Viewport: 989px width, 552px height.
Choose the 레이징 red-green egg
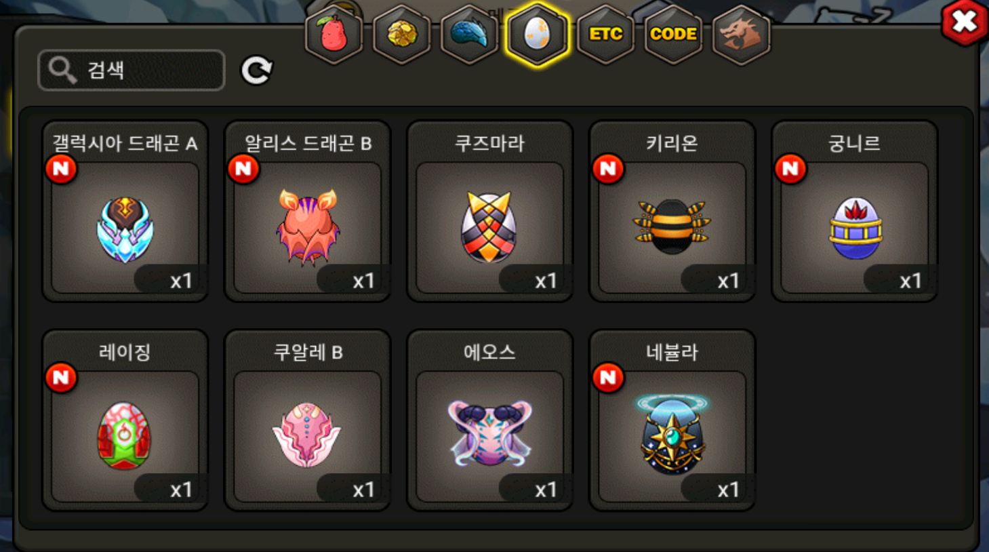pyautogui.click(x=125, y=420)
